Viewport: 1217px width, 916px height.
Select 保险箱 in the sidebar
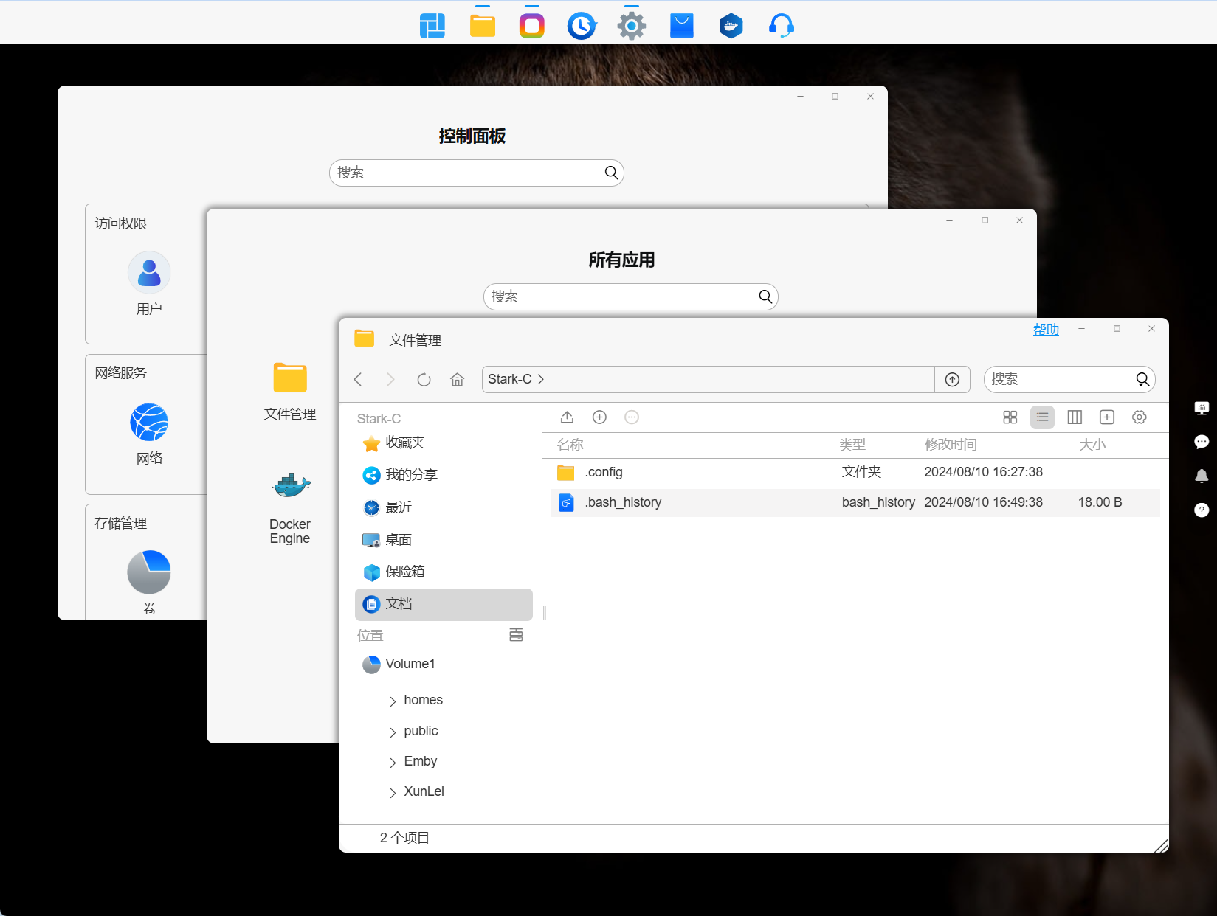[444, 572]
